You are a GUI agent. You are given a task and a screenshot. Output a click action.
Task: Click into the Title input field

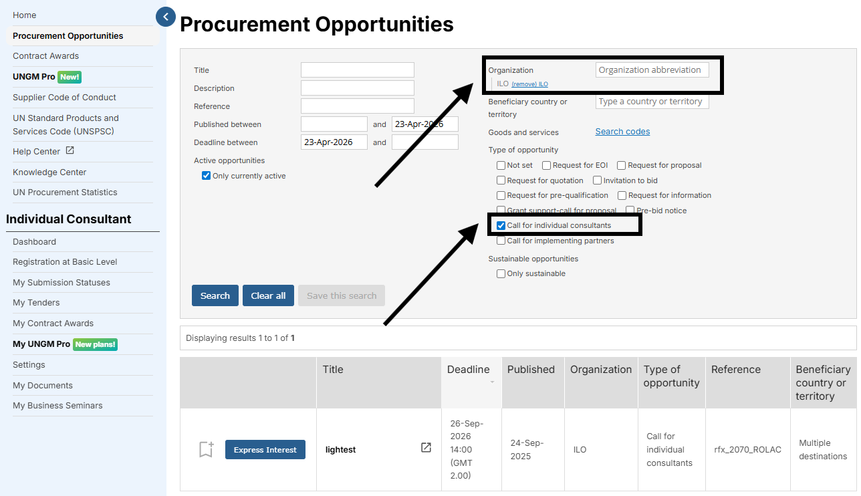pos(357,70)
